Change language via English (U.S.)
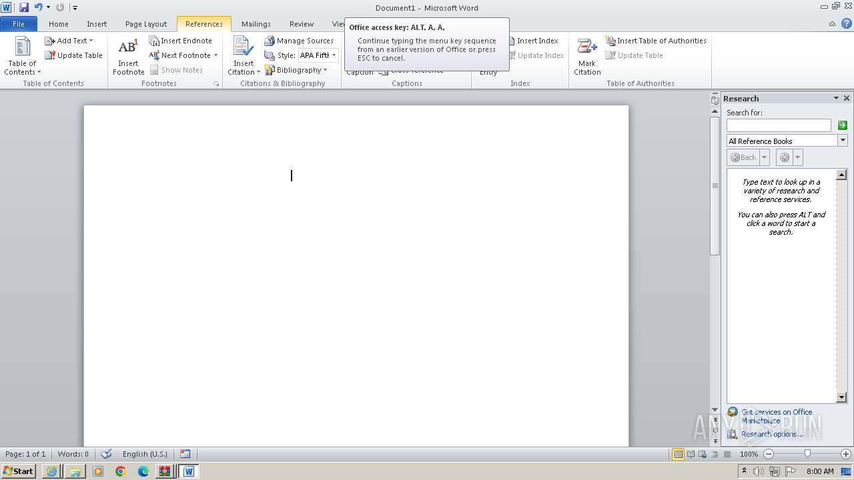This screenshot has height=480, width=854. point(145,454)
